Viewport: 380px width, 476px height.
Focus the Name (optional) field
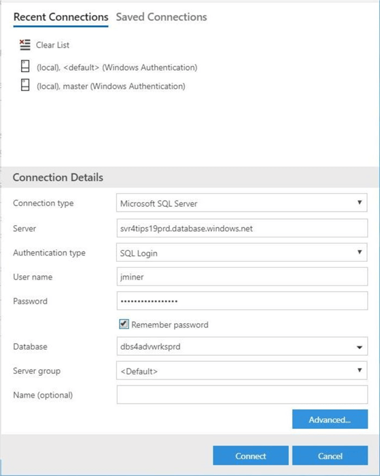tap(242, 394)
